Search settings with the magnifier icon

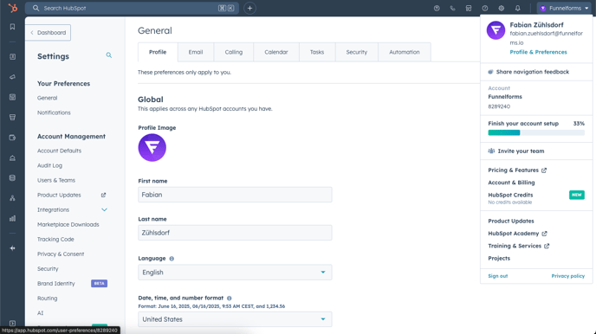point(109,55)
